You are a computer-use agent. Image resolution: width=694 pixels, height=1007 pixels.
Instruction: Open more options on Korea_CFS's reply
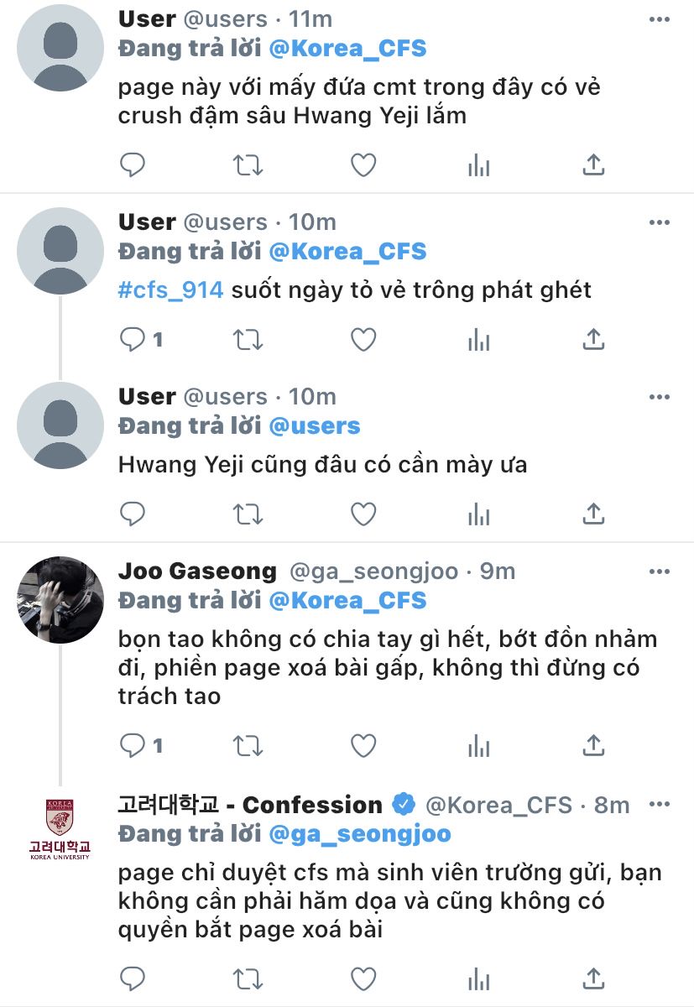659,805
